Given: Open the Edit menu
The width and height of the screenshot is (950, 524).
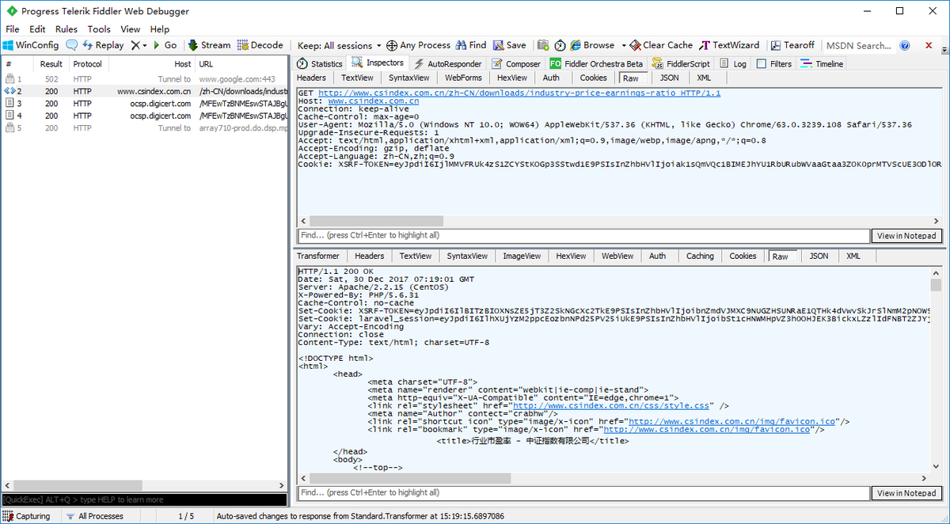Looking at the screenshot, I should pyautogui.click(x=37, y=28).
